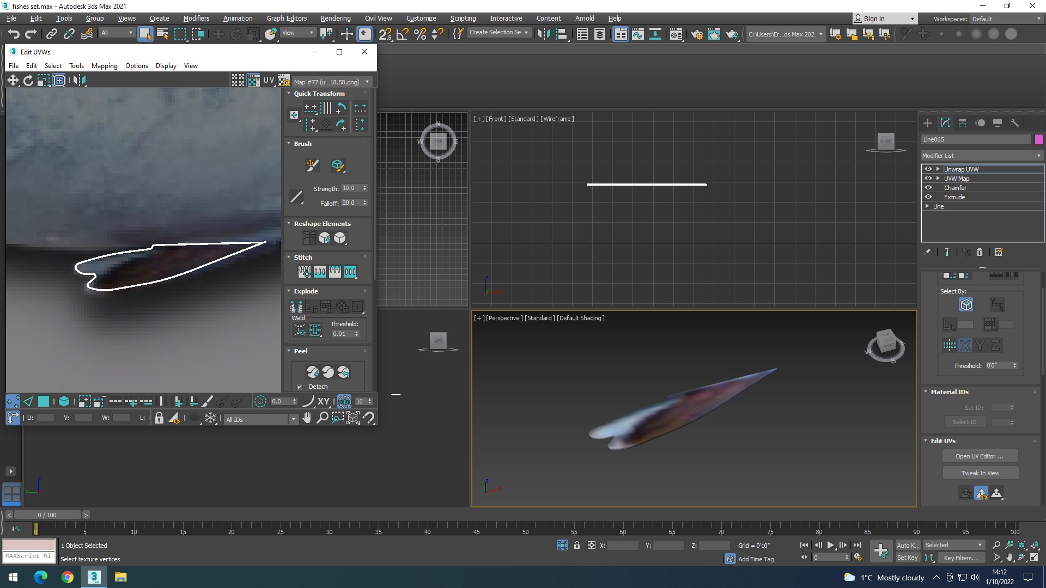Click the Angle Snap toggle icon
The image size is (1046, 588).
coord(402,34)
